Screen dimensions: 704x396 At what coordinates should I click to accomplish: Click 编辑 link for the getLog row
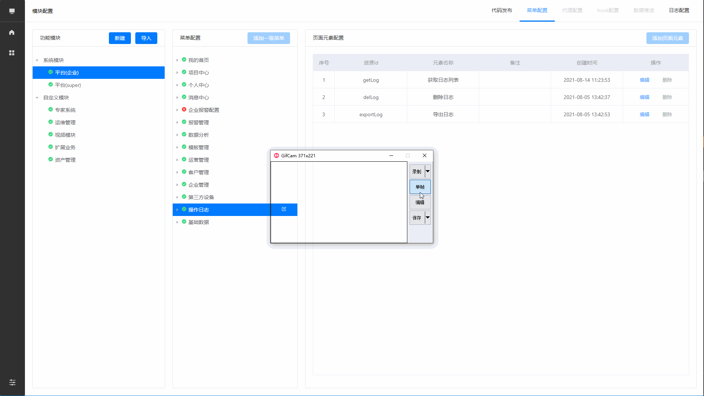644,80
